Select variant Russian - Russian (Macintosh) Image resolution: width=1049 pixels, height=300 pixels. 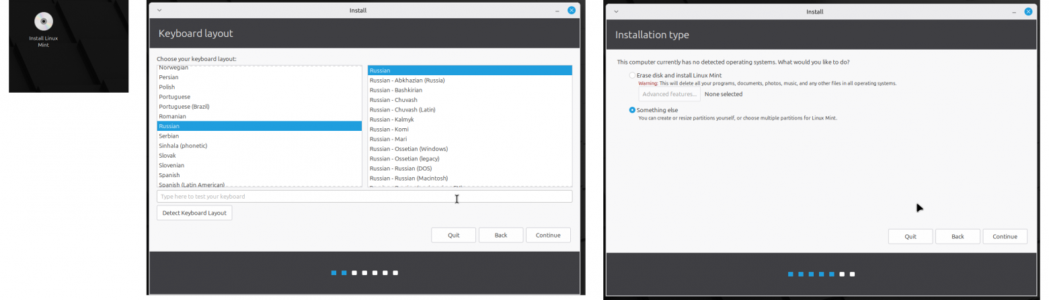click(x=470, y=179)
